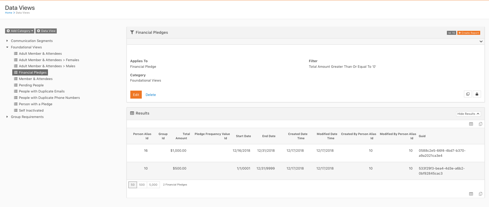Click the Id: 15 badge
The image size is (489, 207).
pos(451,33)
